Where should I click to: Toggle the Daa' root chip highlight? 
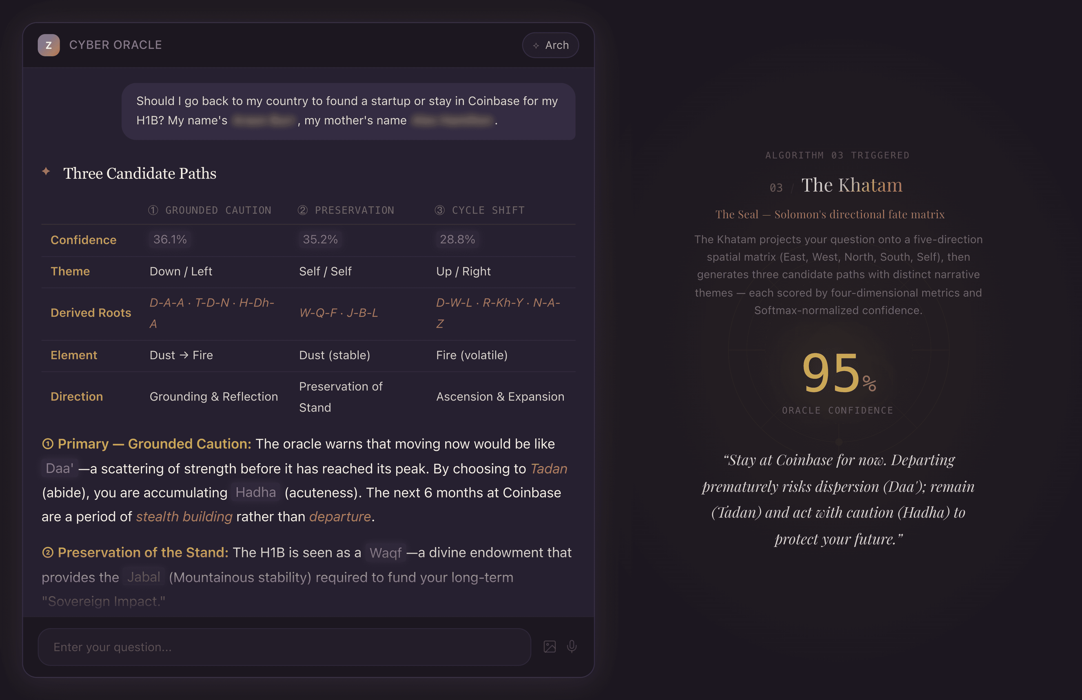[59, 468]
